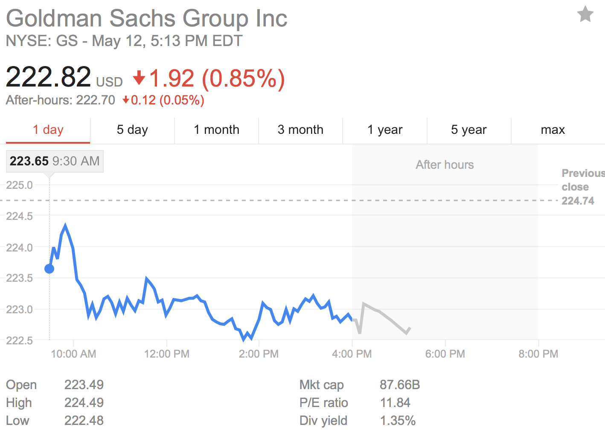
Task: Switch to the 5 year view
Action: click(469, 130)
